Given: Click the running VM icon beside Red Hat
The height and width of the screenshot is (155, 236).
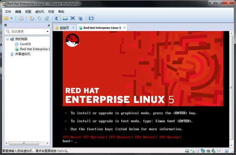Looking at the screenshot, I should [17, 49].
